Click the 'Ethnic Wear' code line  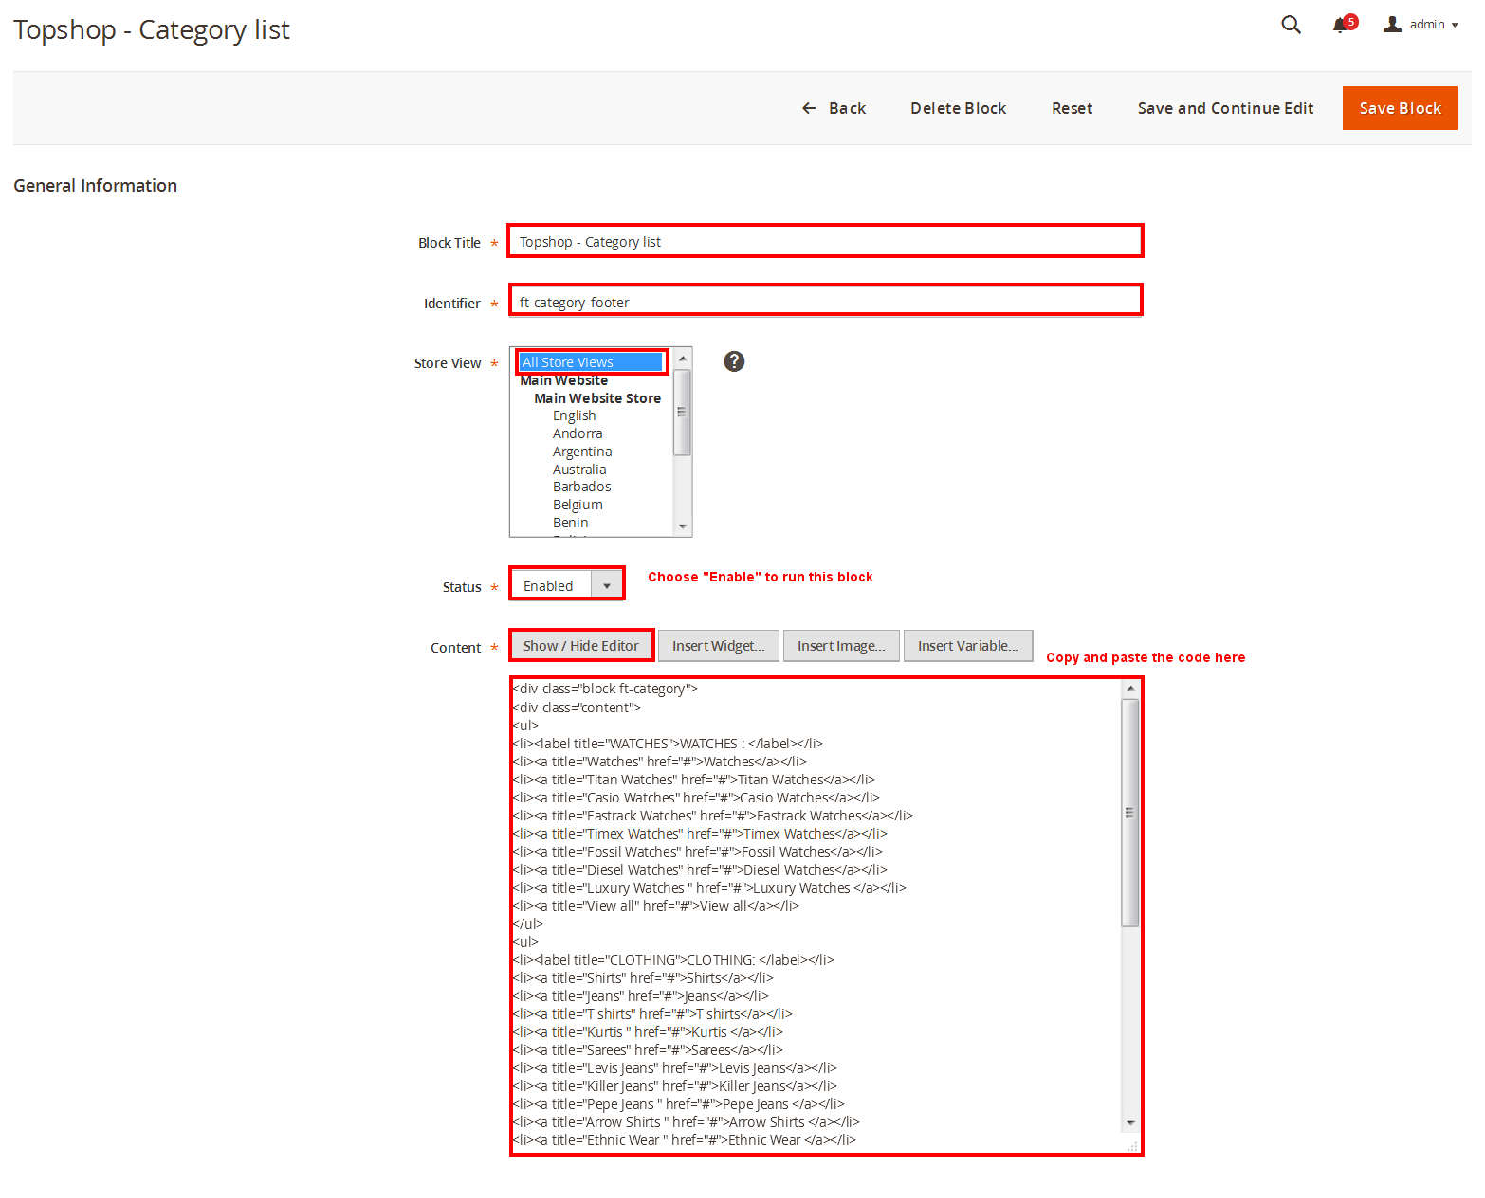[x=684, y=1140]
